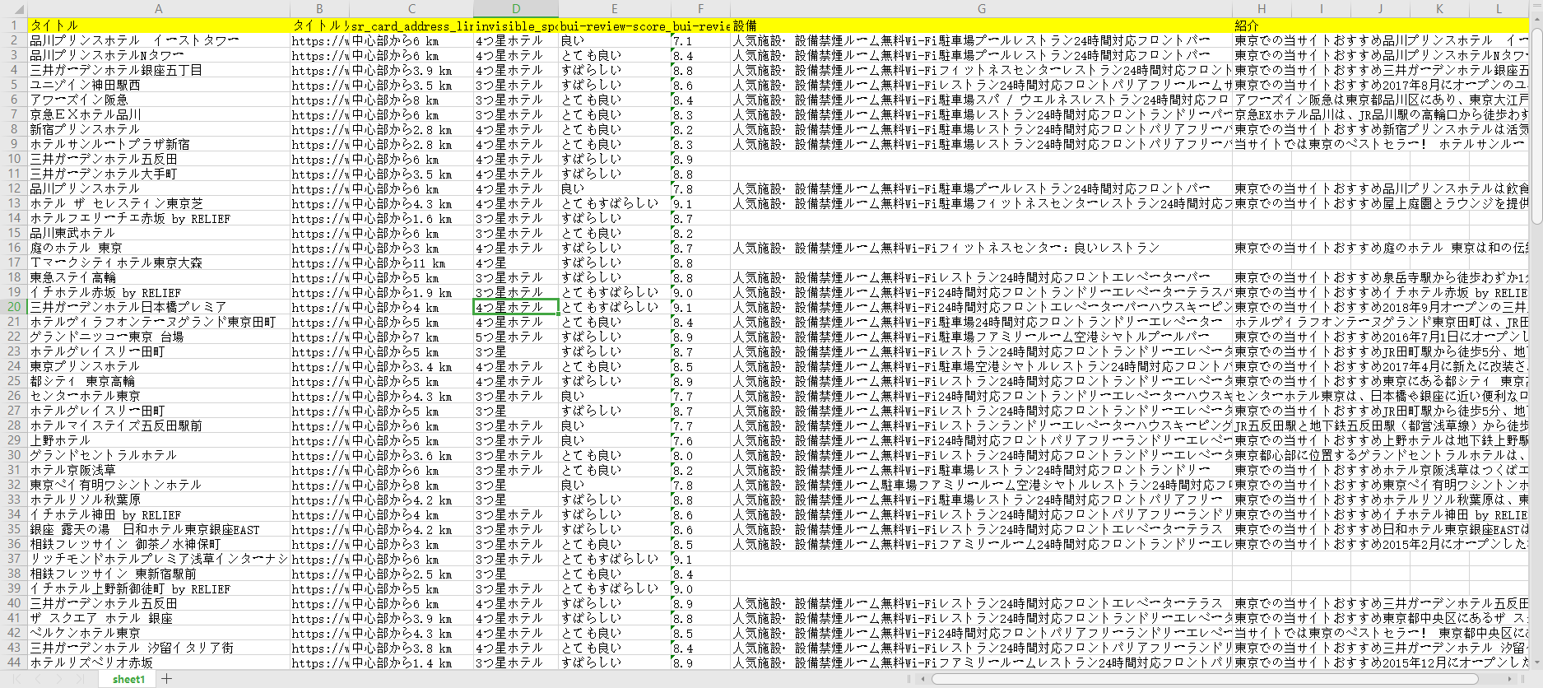
Task: Click the last sheet navigation arrow
Action: tap(81, 679)
